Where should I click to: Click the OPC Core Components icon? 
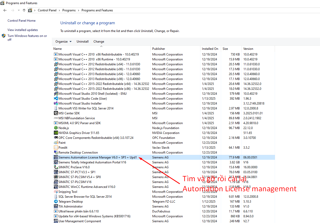click(x=56, y=138)
